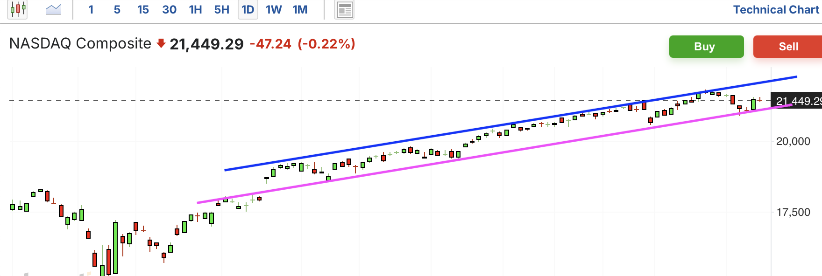The width and height of the screenshot is (822, 276).
Task: Click the NASDAQ Composite title
Action: [x=80, y=43]
